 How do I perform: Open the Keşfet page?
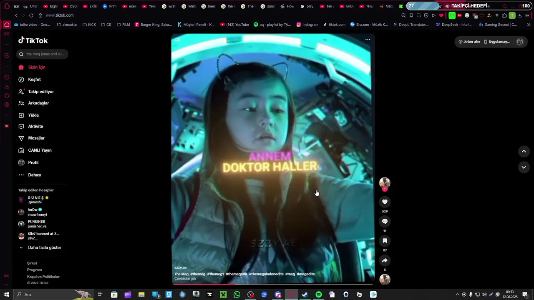point(30,79)
